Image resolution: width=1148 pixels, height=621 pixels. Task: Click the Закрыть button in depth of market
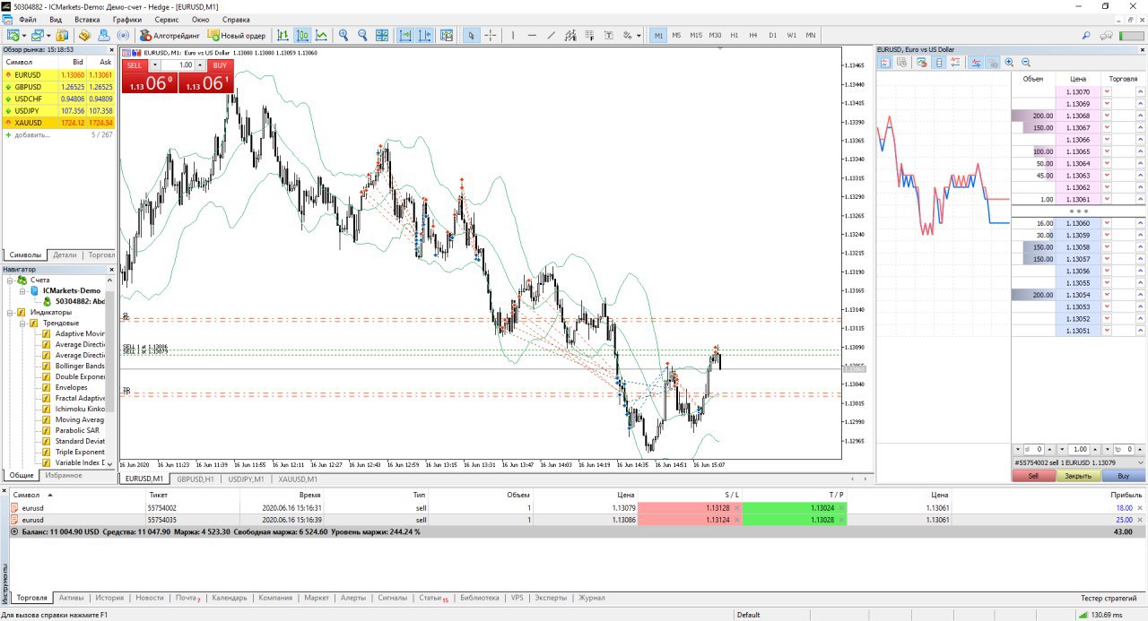click(x=1078, y=476)
